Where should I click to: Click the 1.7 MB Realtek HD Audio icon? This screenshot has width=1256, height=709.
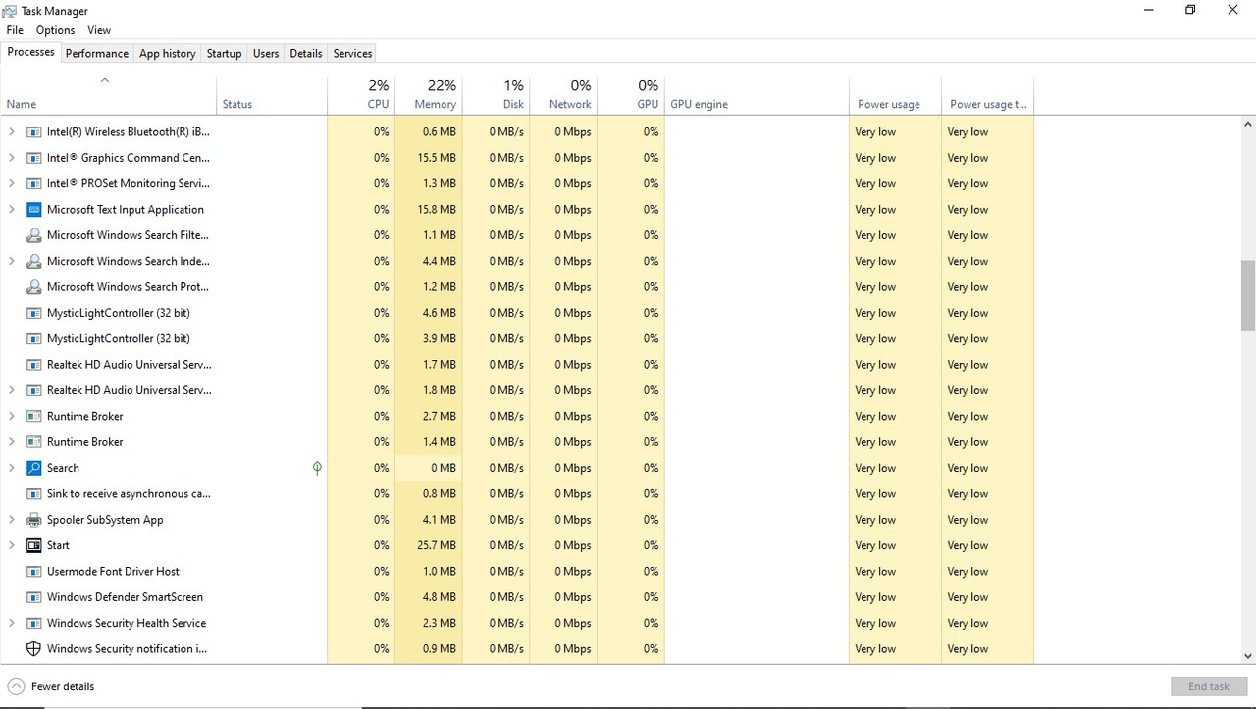34,365
